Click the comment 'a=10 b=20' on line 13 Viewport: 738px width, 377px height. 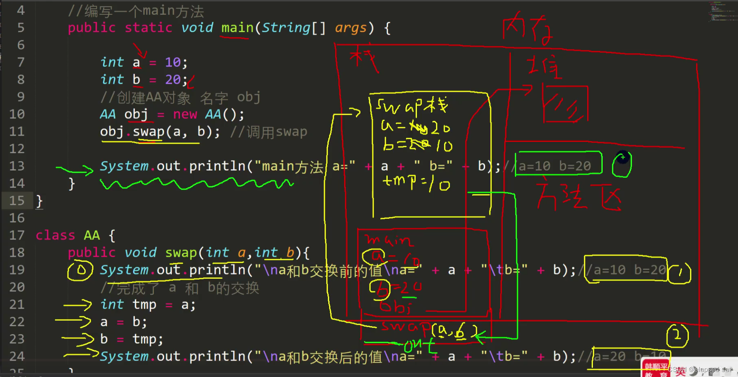click(554, 166)
